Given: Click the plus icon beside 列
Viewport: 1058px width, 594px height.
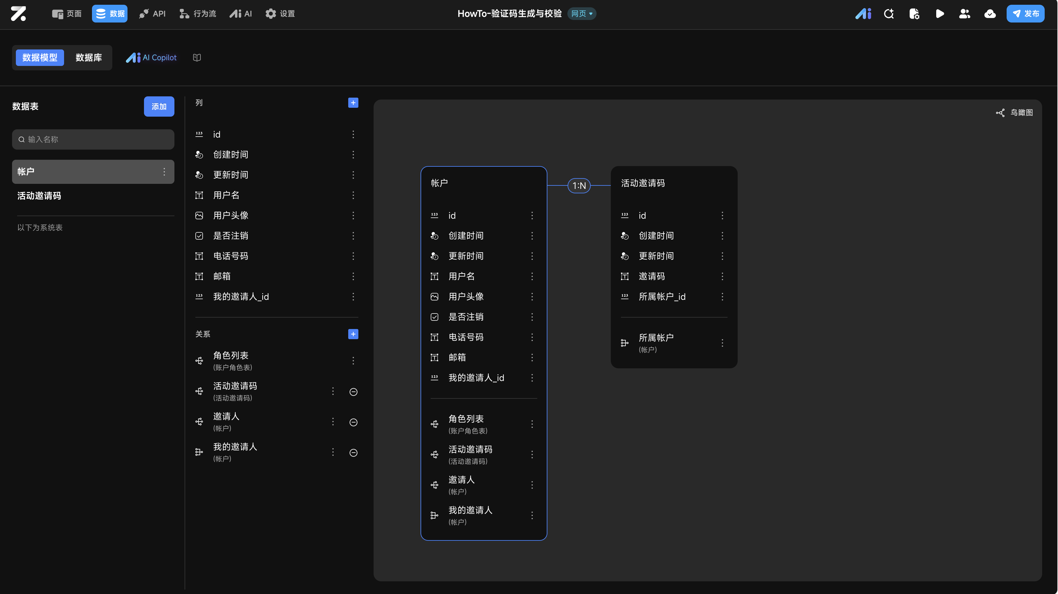Looking at the screenshot, I should [353, 103].
